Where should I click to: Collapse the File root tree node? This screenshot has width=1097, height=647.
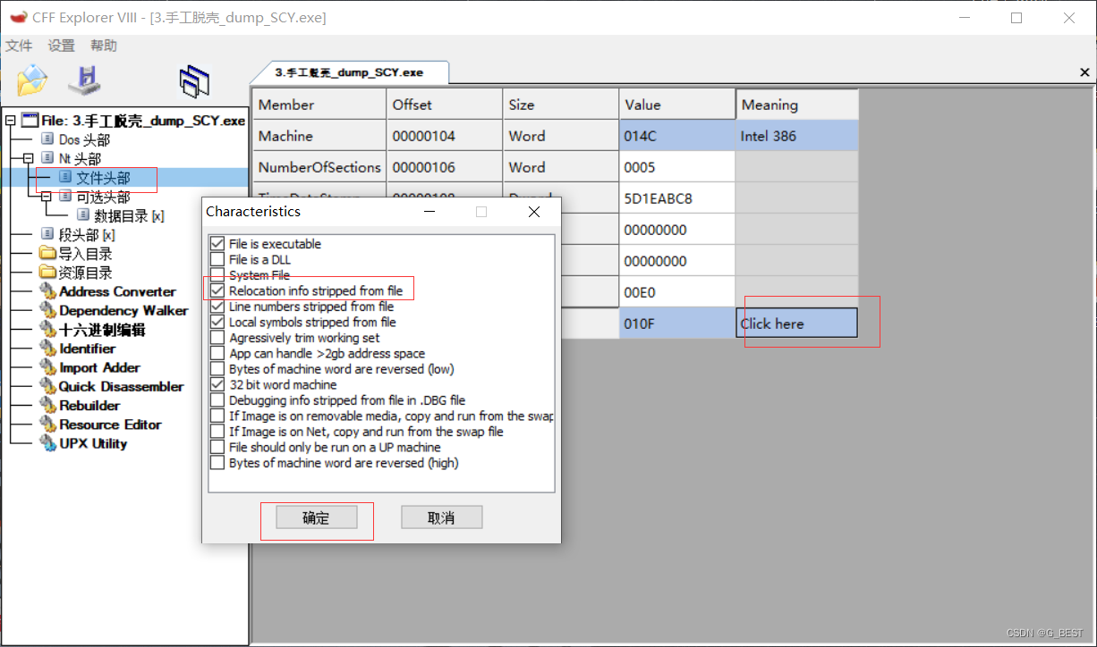point(10,120)
